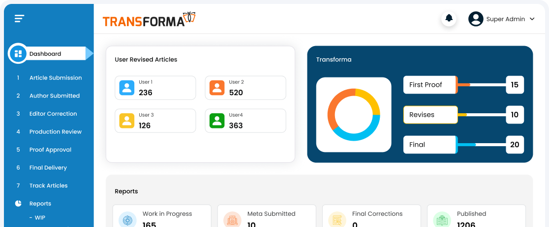The height and width of the screenshot is (227, 549).
Task: Click the orange User 2 avatar icon
Action: (217, 88)
